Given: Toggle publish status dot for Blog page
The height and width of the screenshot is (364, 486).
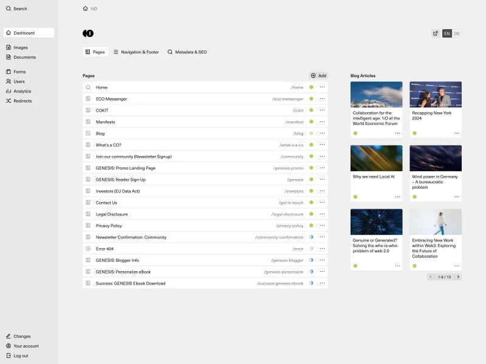Looking at the screenshot, I should pos(312,133).
